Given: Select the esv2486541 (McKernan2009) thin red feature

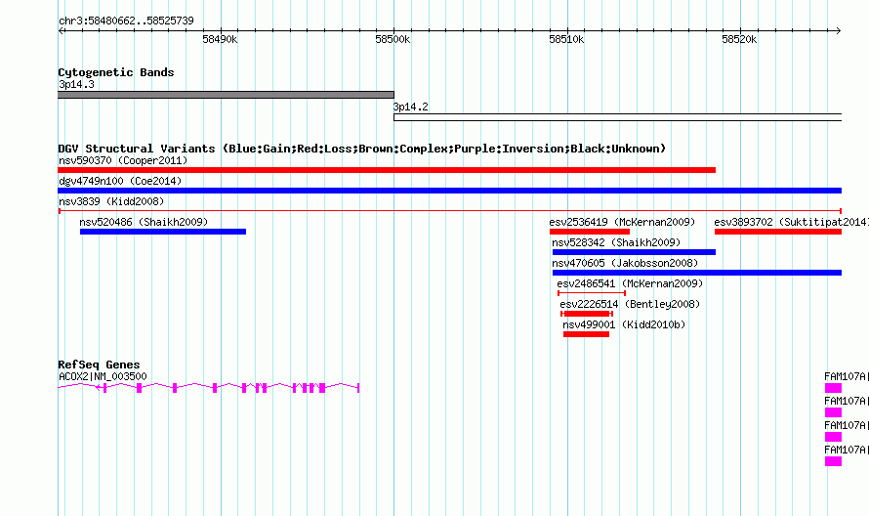Looking at the screenshot, I should [x=592, y=293].
